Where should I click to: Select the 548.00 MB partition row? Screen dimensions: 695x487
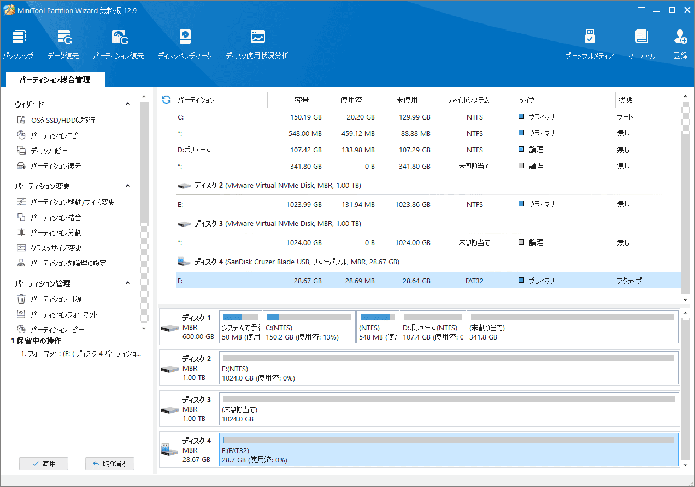(428, 133)
